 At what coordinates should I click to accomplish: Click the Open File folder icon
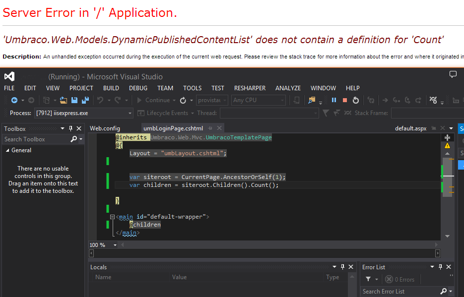coord(64,101)
